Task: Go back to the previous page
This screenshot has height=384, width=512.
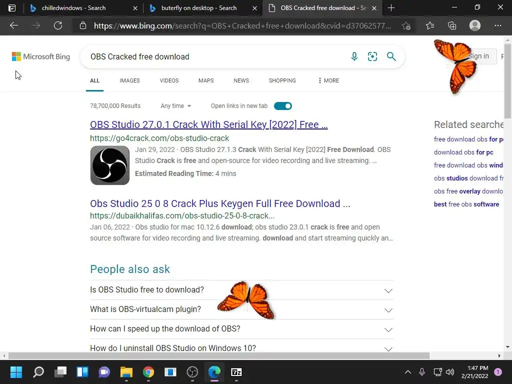Action: [13, 25]
